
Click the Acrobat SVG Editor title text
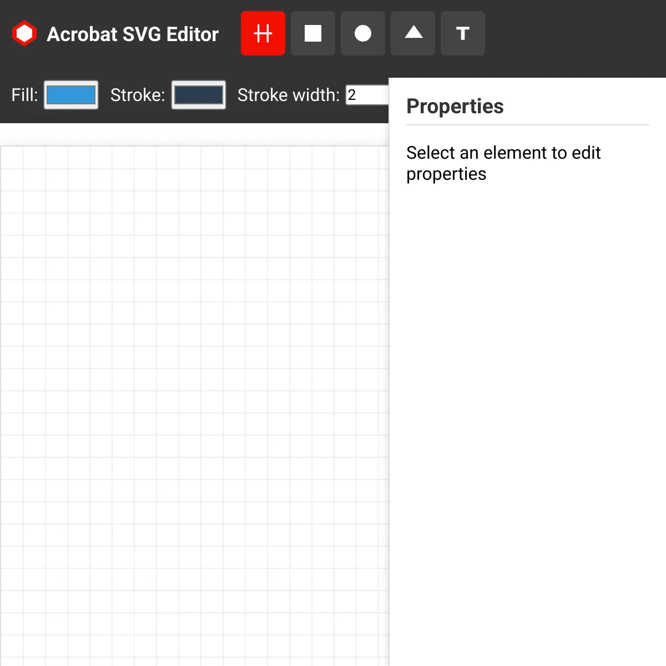tap(133, 34)
